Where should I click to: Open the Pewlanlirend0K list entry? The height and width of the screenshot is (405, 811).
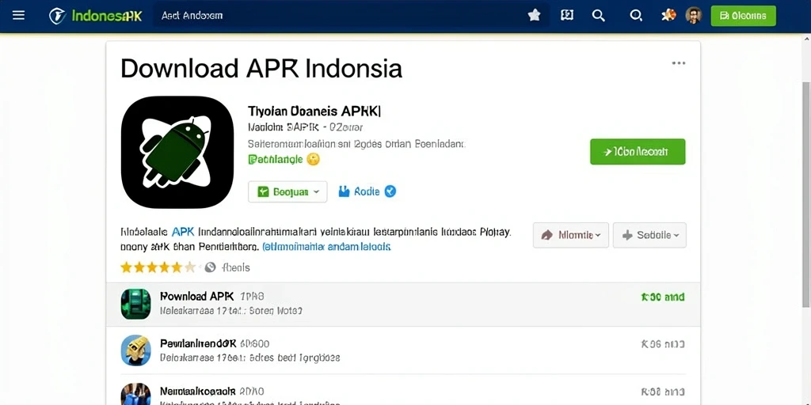tap(403, 350)
